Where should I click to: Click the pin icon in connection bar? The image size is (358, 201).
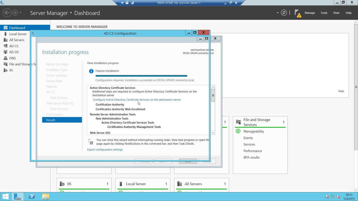click(122, 3)
